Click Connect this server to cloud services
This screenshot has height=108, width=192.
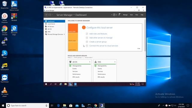point(103,46)
